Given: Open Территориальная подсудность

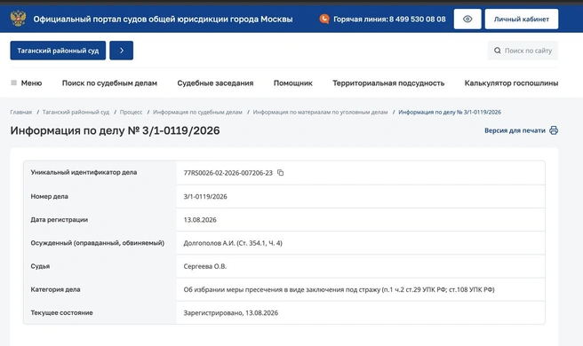Looking at the screenshot, I should click(388, 83).
